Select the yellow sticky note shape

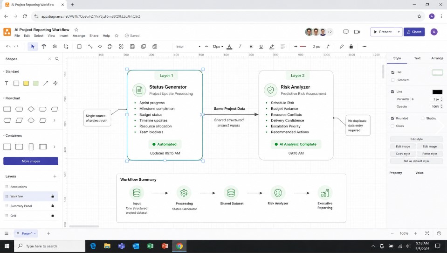pos(26,84)
